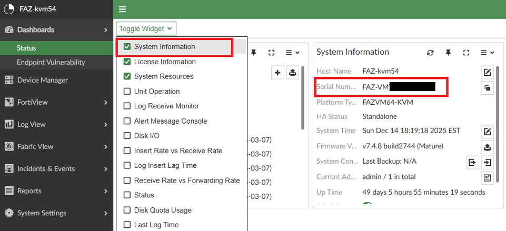The image size is (506, 231).
Task: Enable the Log Receive Monitor widget
Action: [x=127, y=106]
